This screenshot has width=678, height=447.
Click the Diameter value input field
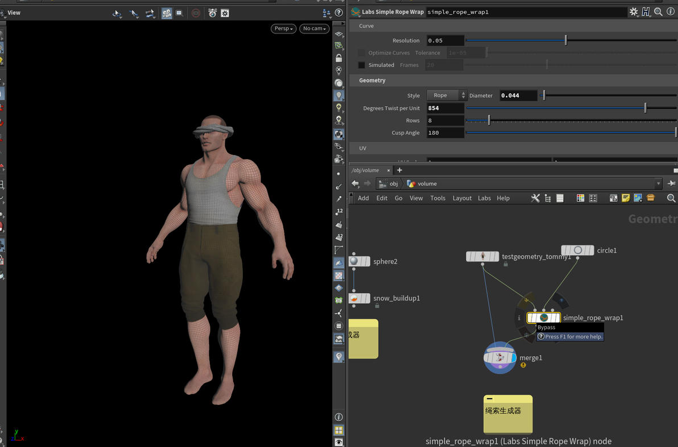click(x=518, y=95)
